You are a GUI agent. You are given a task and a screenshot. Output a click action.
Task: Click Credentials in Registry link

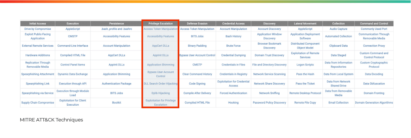233,74
